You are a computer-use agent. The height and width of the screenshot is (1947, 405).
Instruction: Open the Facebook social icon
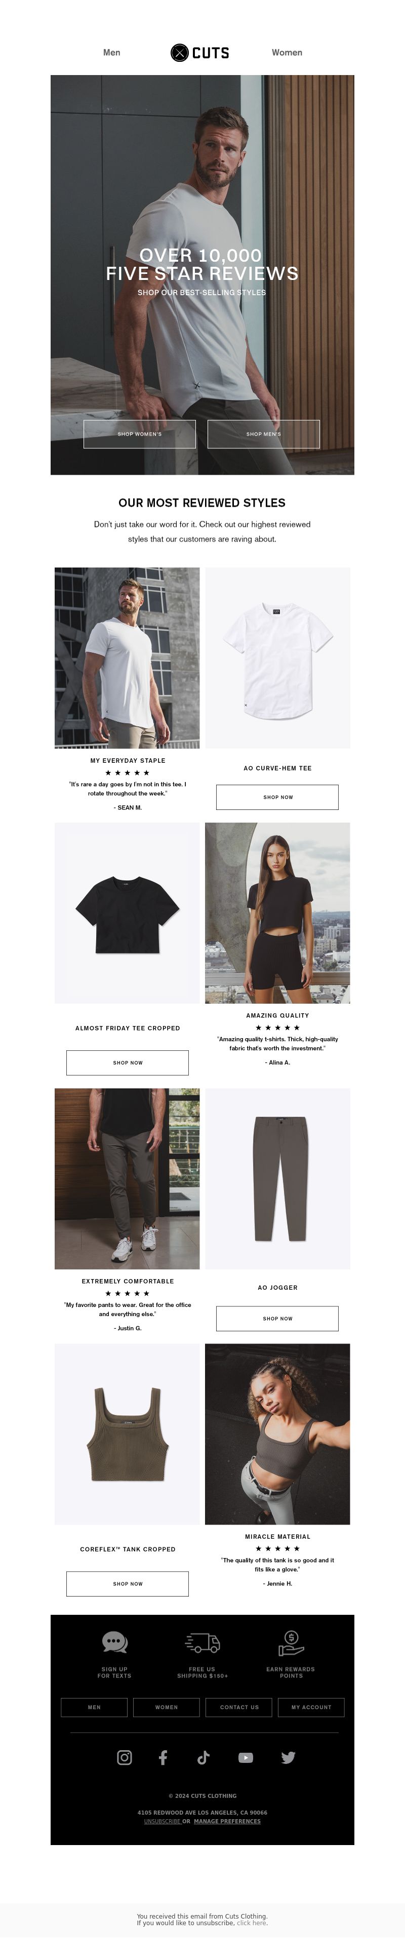(x=163, y=1757)
